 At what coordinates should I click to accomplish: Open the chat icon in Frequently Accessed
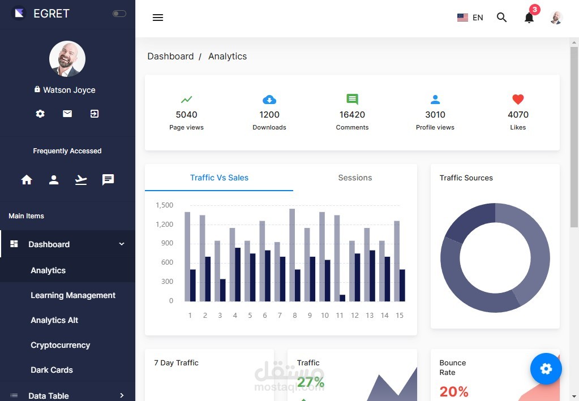click(x=108, y=180)
